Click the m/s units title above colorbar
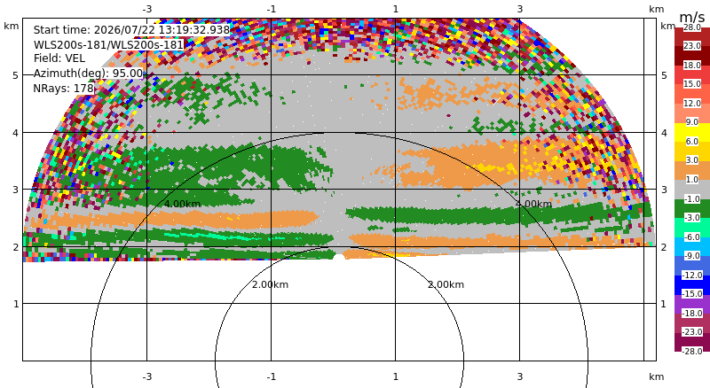Viewport: 710px width, 388px height. click(692, 17)
